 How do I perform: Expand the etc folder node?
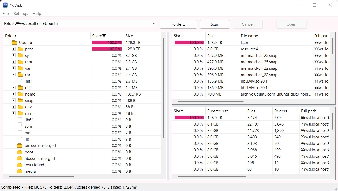coord(14,87)
